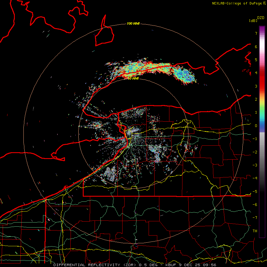Screen dimensions: 267x267
Task: Click the -3 value on the color scale
Action: click(255, 165)
